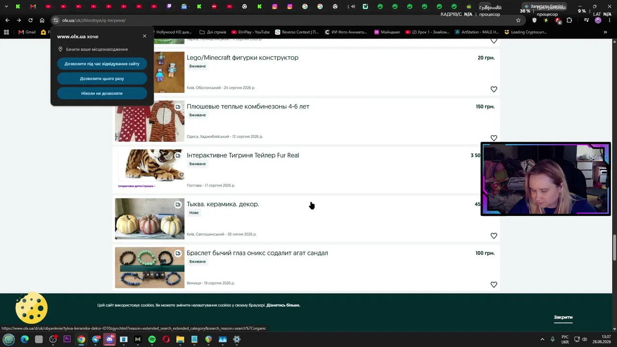617x347 pixels.
Task: Open Adobe Premiere Pro from the taskbar
Action: (x=67, y=339)
